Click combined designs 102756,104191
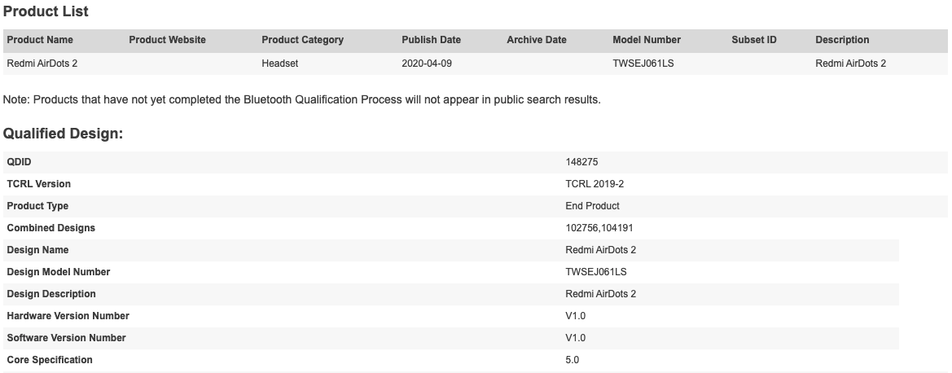The image size is (952, 373). (599, 228)
